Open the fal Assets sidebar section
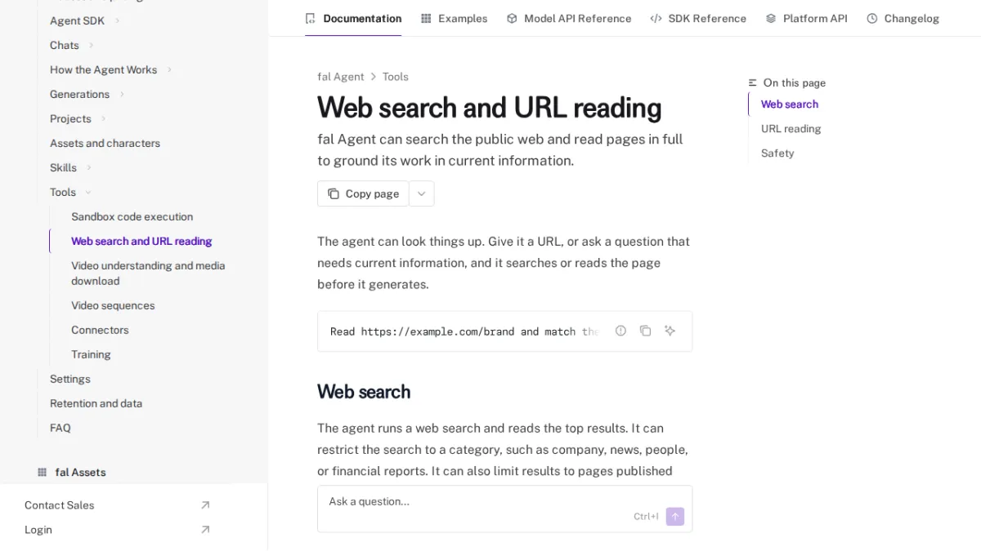Image resolution: width=981 pixels, height=551 pixels. point(80,472)
